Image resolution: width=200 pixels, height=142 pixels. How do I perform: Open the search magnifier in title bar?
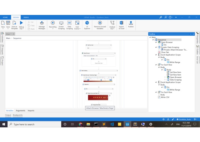tap(161, 17)
